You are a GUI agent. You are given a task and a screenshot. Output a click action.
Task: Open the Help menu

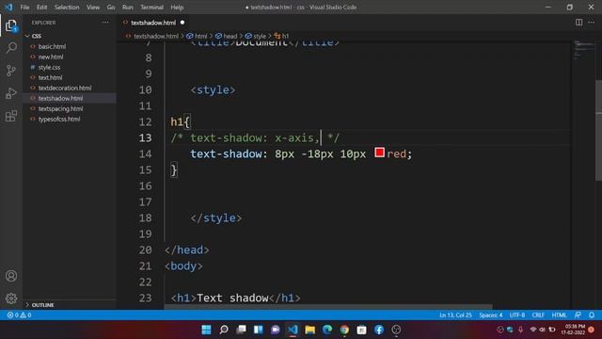pos(177,8)
